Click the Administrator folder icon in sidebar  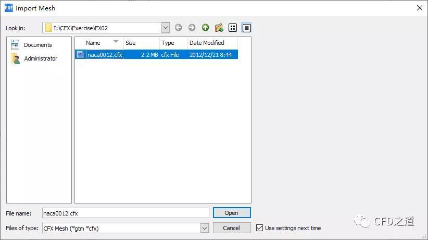16,58
